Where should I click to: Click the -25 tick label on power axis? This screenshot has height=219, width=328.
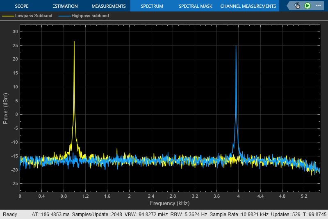pyautogui.click(x=14, y=183)
